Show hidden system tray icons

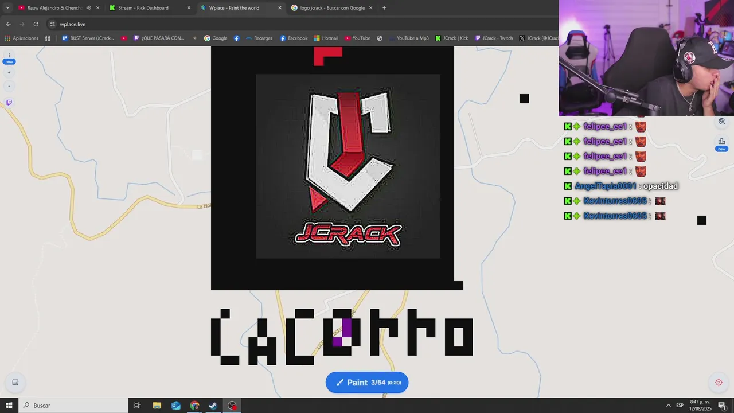[668, 406]
